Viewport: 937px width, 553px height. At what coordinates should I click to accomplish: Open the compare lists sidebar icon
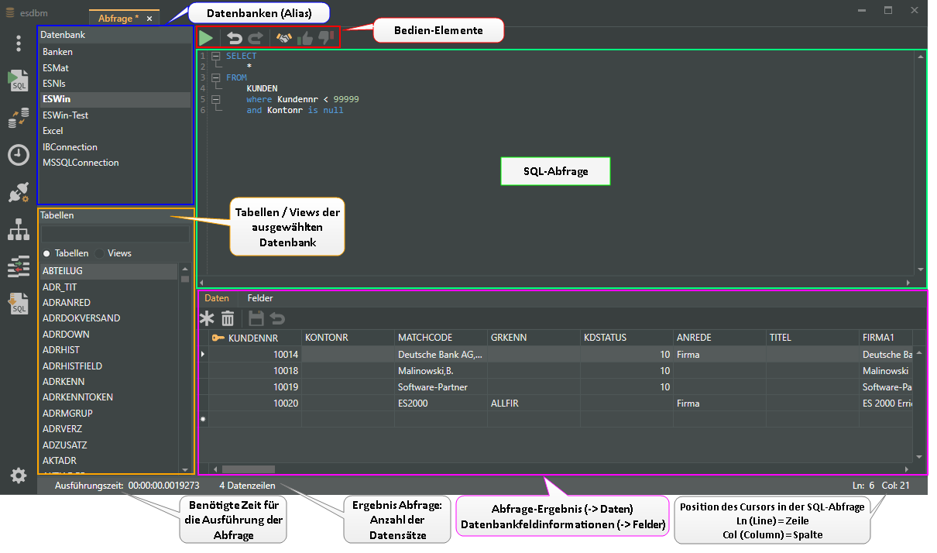click(18, 266)
